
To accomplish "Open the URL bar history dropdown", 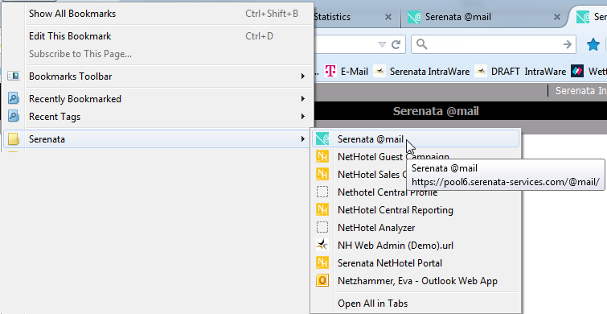I will point(382,44).
